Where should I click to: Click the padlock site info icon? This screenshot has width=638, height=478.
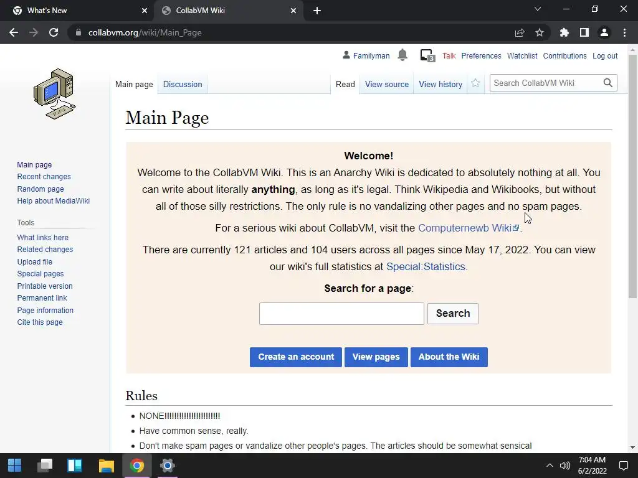(79, 32)
